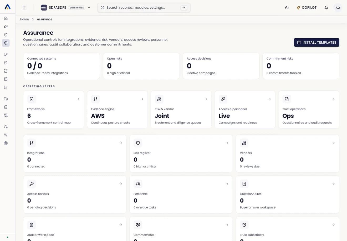Click the Access & personnel key icon
The width and height of the screenshot is (347, 241).
(223, 99)
